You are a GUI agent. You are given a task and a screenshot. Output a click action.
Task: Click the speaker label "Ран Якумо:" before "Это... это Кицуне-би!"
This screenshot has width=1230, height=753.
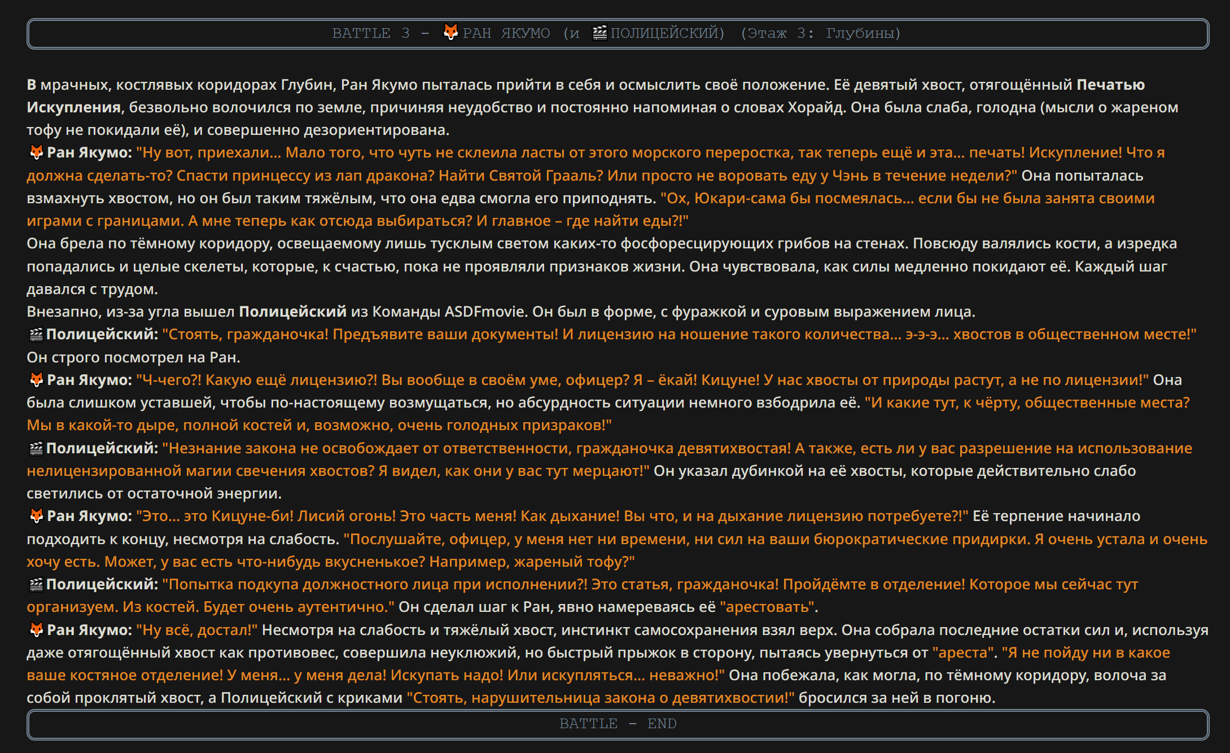[x=89, y=516]
